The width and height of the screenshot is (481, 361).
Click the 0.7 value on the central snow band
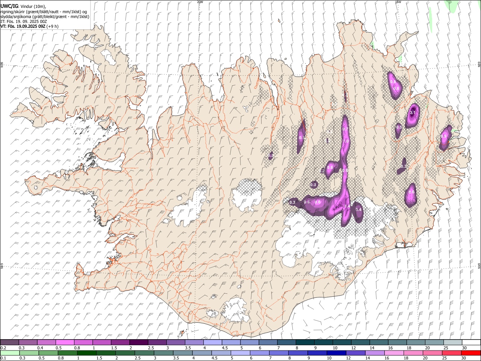pyautogui.click(x=346, y=129)
